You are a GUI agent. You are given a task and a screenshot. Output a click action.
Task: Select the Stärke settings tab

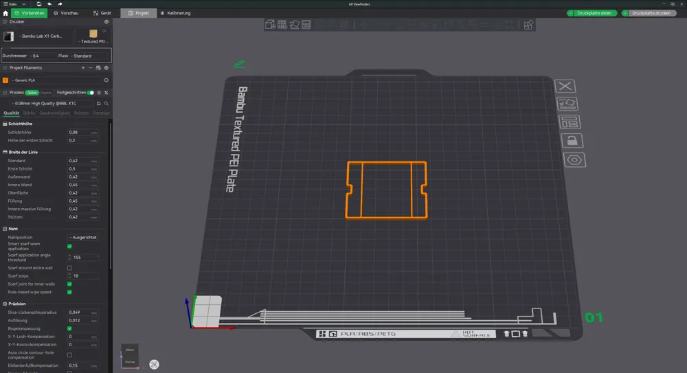[x=29, y=113]
